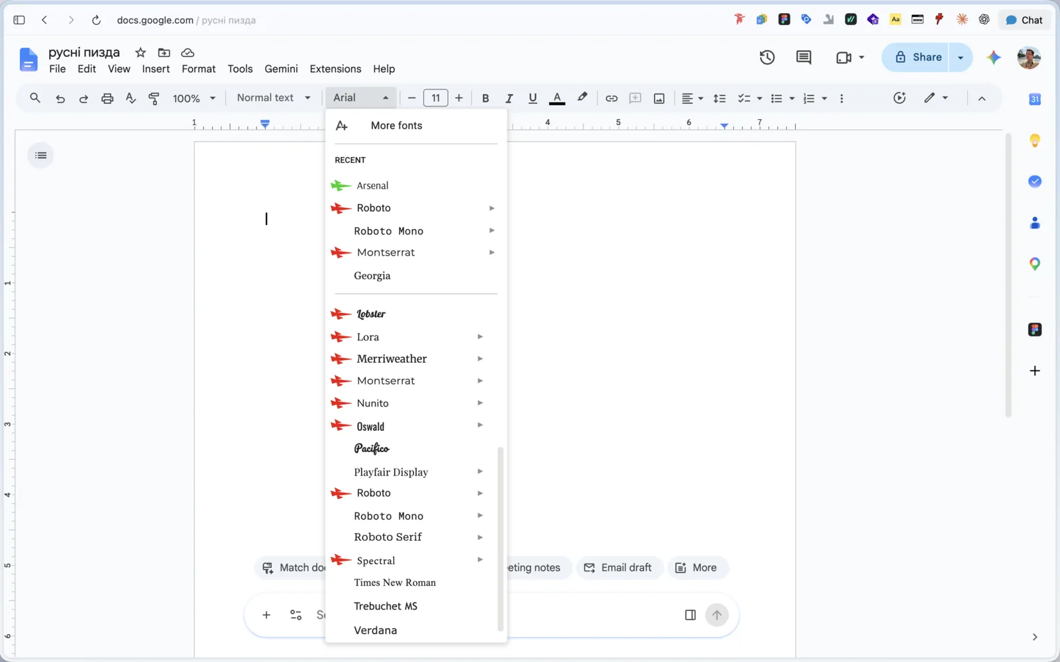The width and height of the screenshot is (1060, 662).
Task: Click the search menus magnifier icon
Action: click(x=35, y=98)
